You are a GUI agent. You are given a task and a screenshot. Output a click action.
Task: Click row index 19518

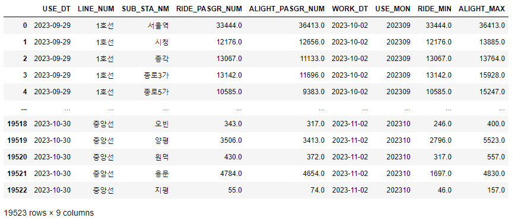pos(17,124)
